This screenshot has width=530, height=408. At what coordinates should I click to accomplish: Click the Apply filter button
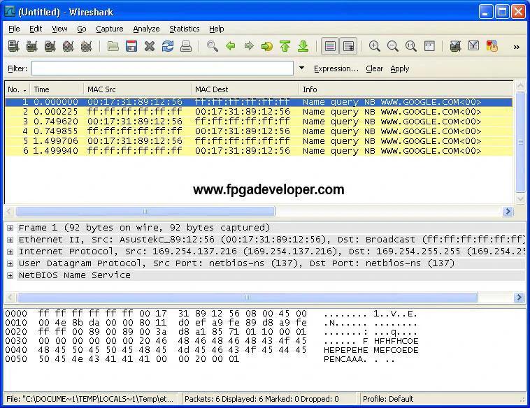tap(400, 68)
